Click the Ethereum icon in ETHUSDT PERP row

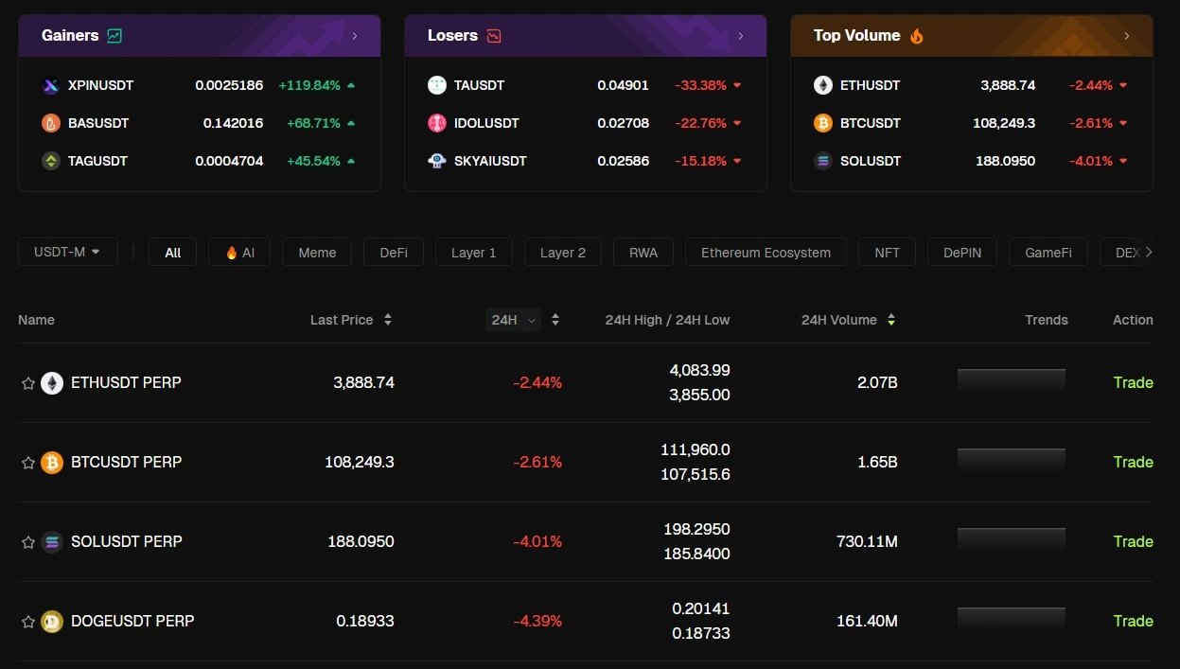pyautogui.click(x=52, y=383)
